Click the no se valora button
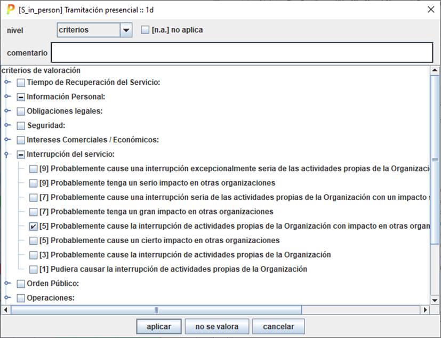The width and height of the screenshot is (441, 338). 217,326
